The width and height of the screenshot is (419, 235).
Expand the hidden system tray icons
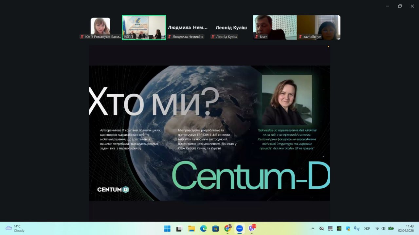point(313,228)
